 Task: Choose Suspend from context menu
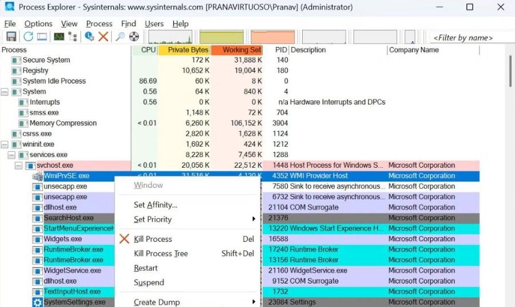(x=188, y=282)
